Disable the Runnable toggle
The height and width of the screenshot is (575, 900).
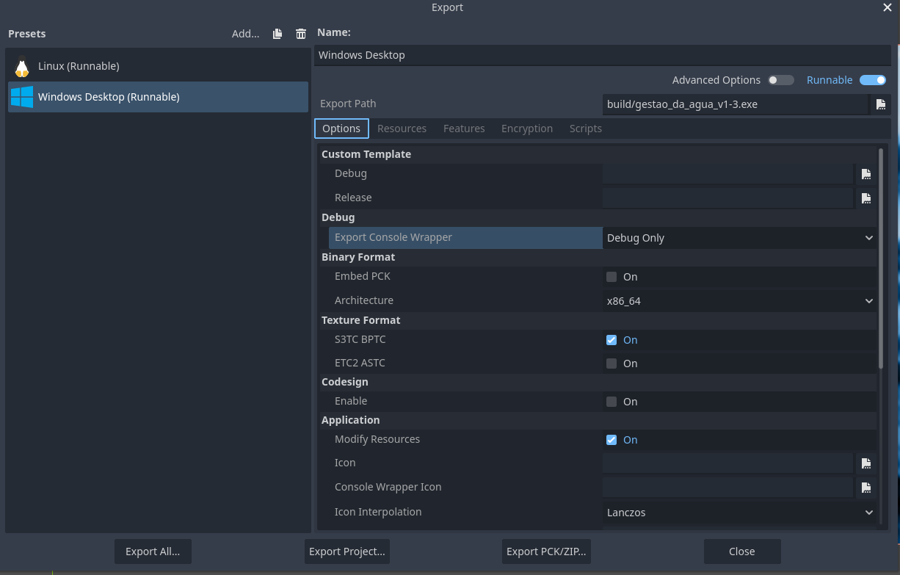[x=873, y=80]
